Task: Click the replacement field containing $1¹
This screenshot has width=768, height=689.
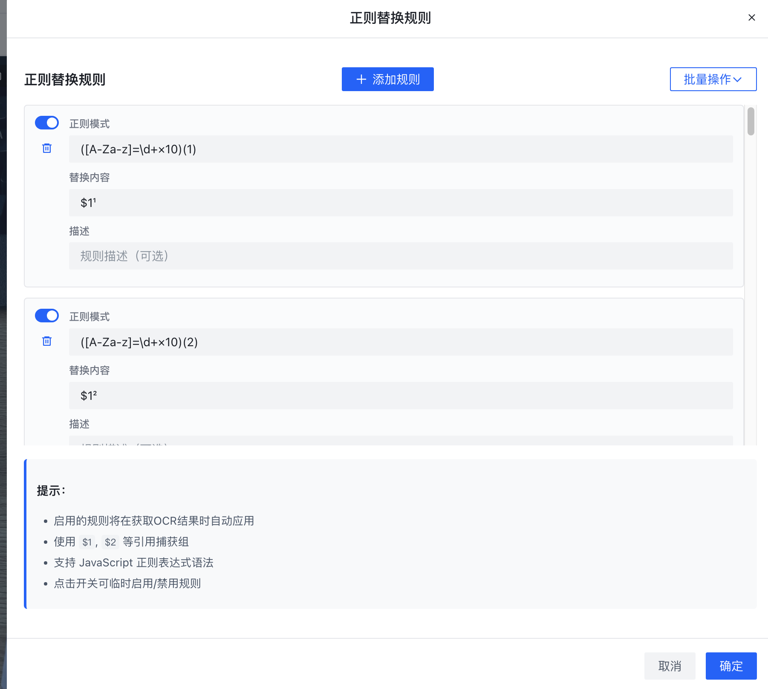Action: pos(401,203)
